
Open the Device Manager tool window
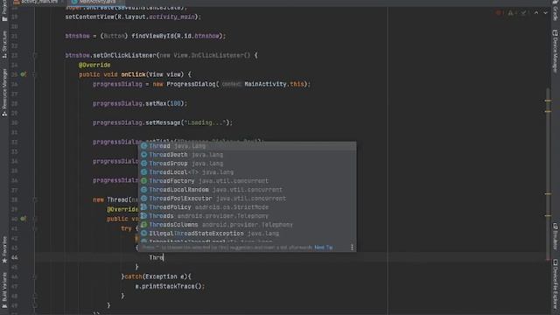point(555,51)
